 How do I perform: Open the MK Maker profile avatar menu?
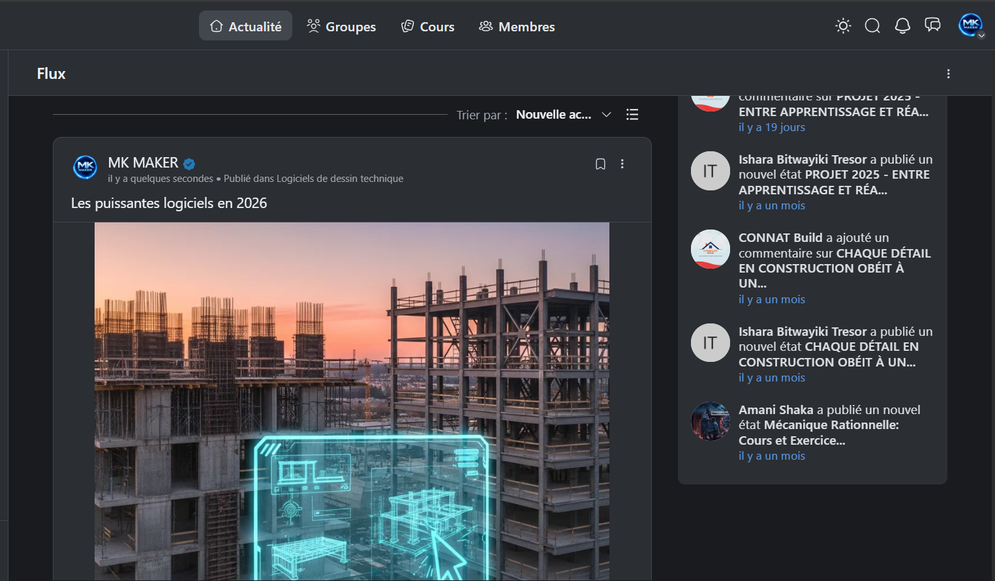970,25
